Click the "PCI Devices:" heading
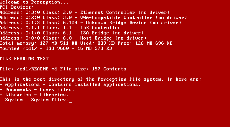 click(17, 7)
